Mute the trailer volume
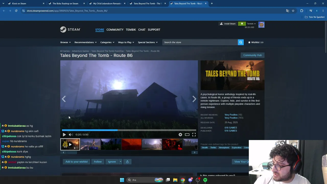The width and height of the screenshot is (327, 184). click(71, 135)
